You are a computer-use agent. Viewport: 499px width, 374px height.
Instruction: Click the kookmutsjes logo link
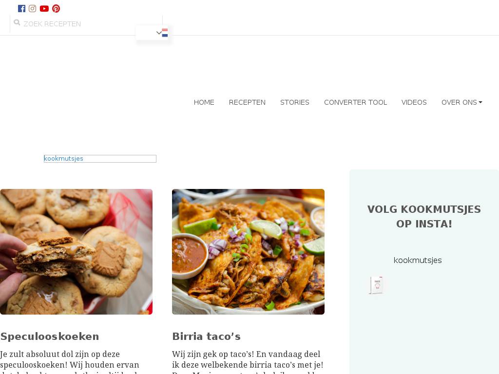100,159
